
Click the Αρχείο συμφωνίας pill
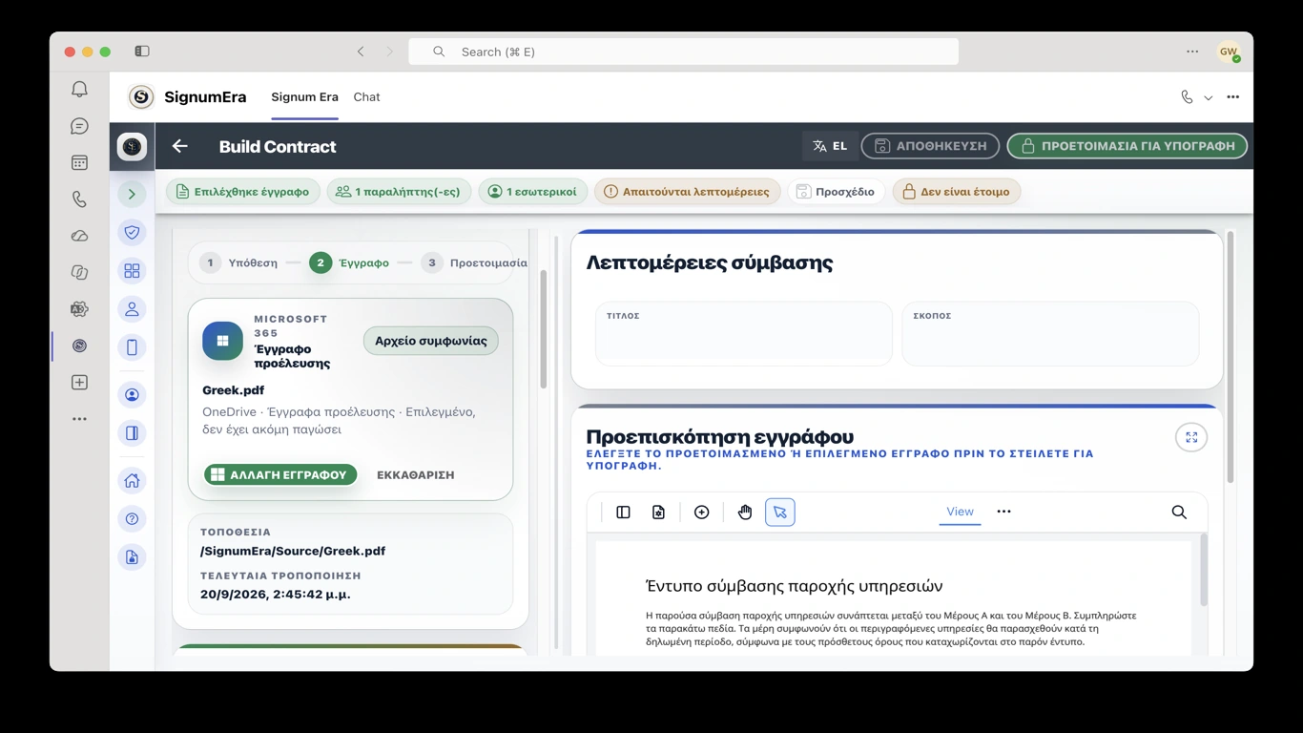[431, 341]
